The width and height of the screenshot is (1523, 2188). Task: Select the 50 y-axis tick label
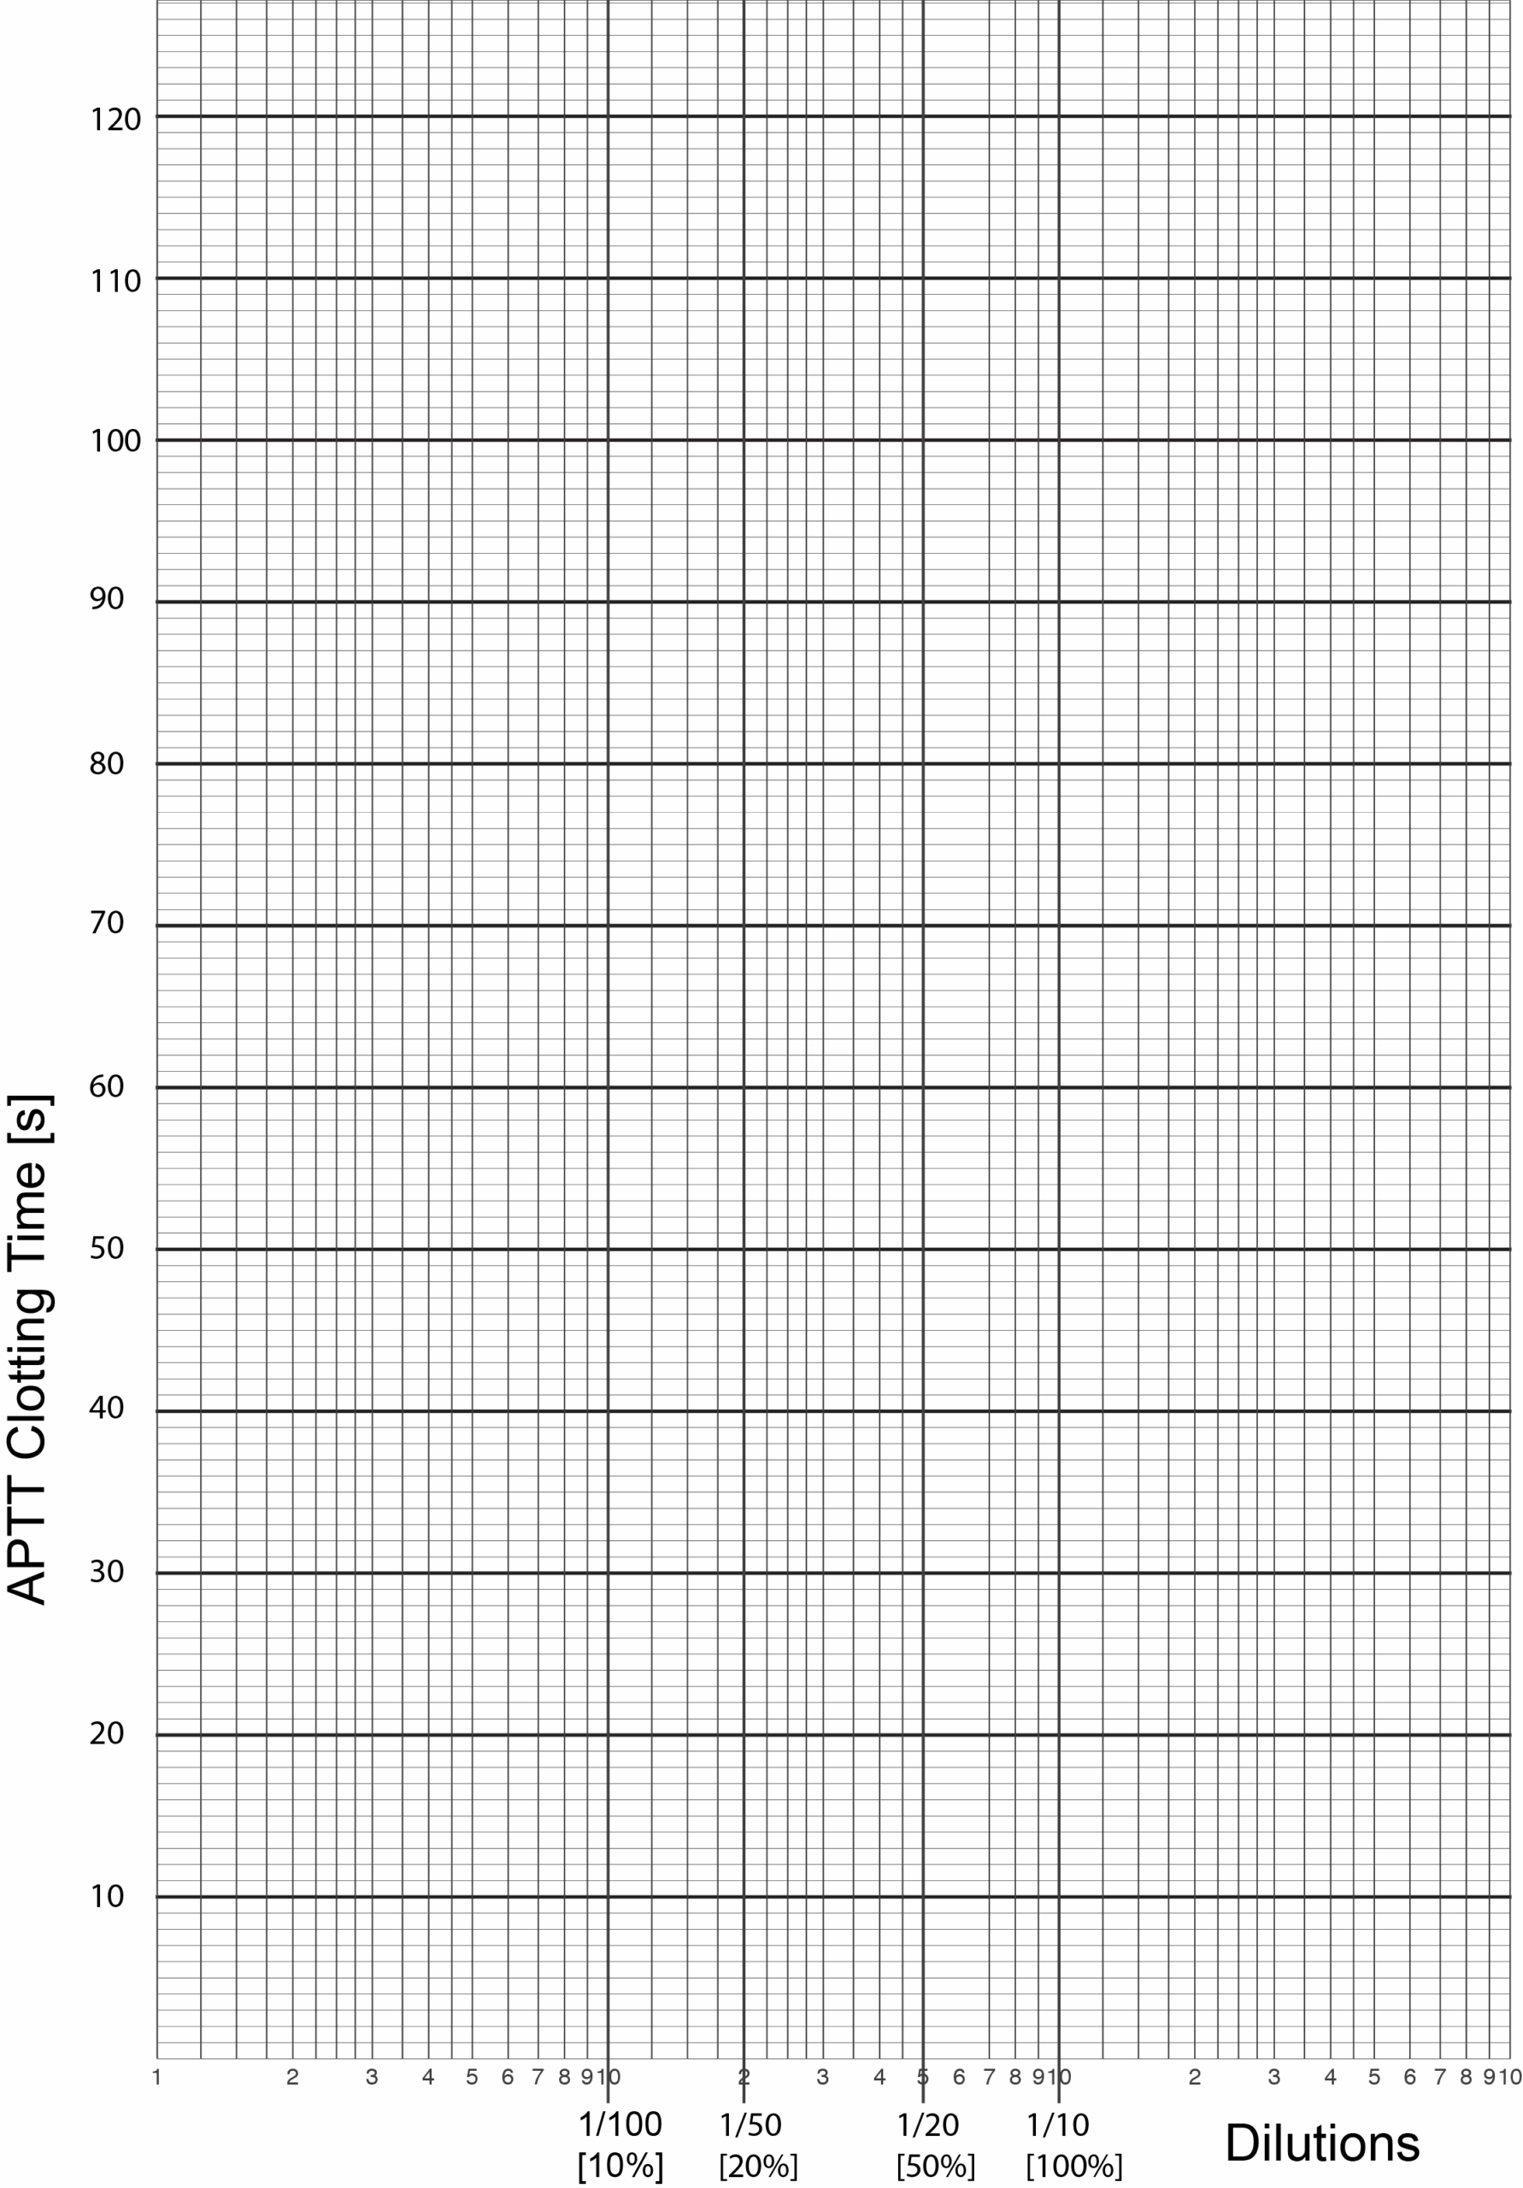[x=107, y=1249]
